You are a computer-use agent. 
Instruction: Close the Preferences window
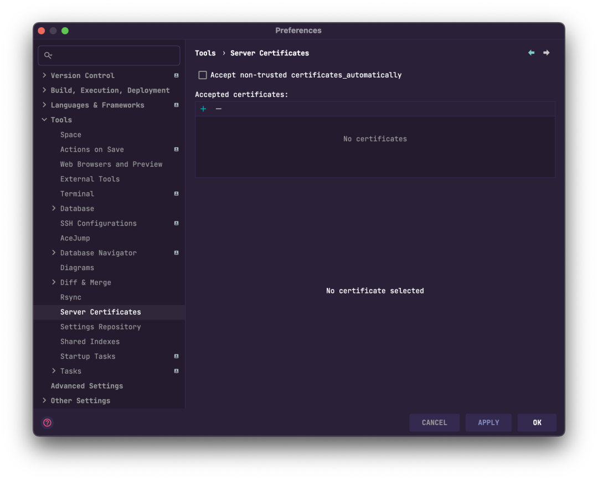click(42, 30)
